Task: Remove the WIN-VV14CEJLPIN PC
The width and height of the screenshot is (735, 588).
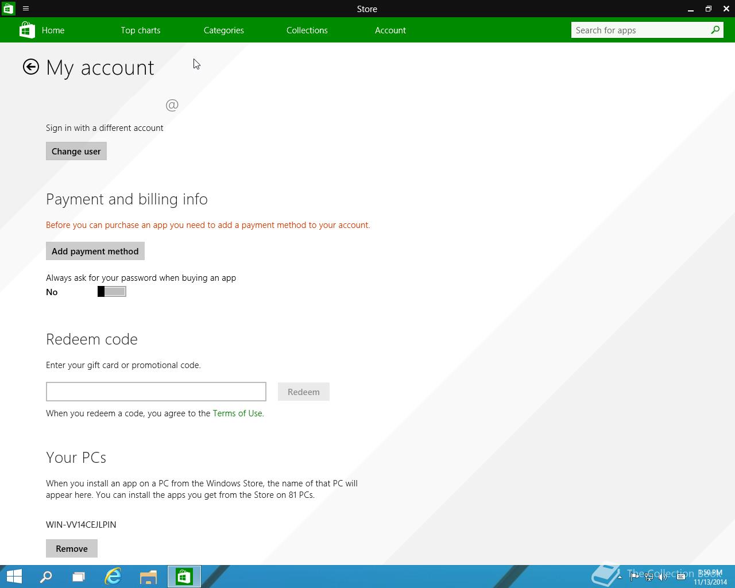Action: pos(72,548)
